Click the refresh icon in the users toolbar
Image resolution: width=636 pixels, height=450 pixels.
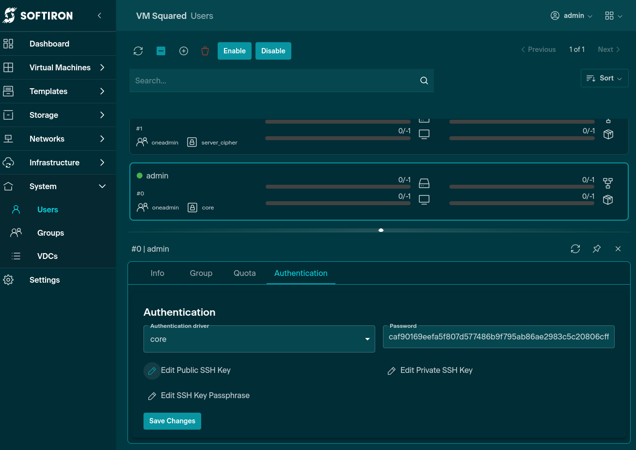point(138,51)
